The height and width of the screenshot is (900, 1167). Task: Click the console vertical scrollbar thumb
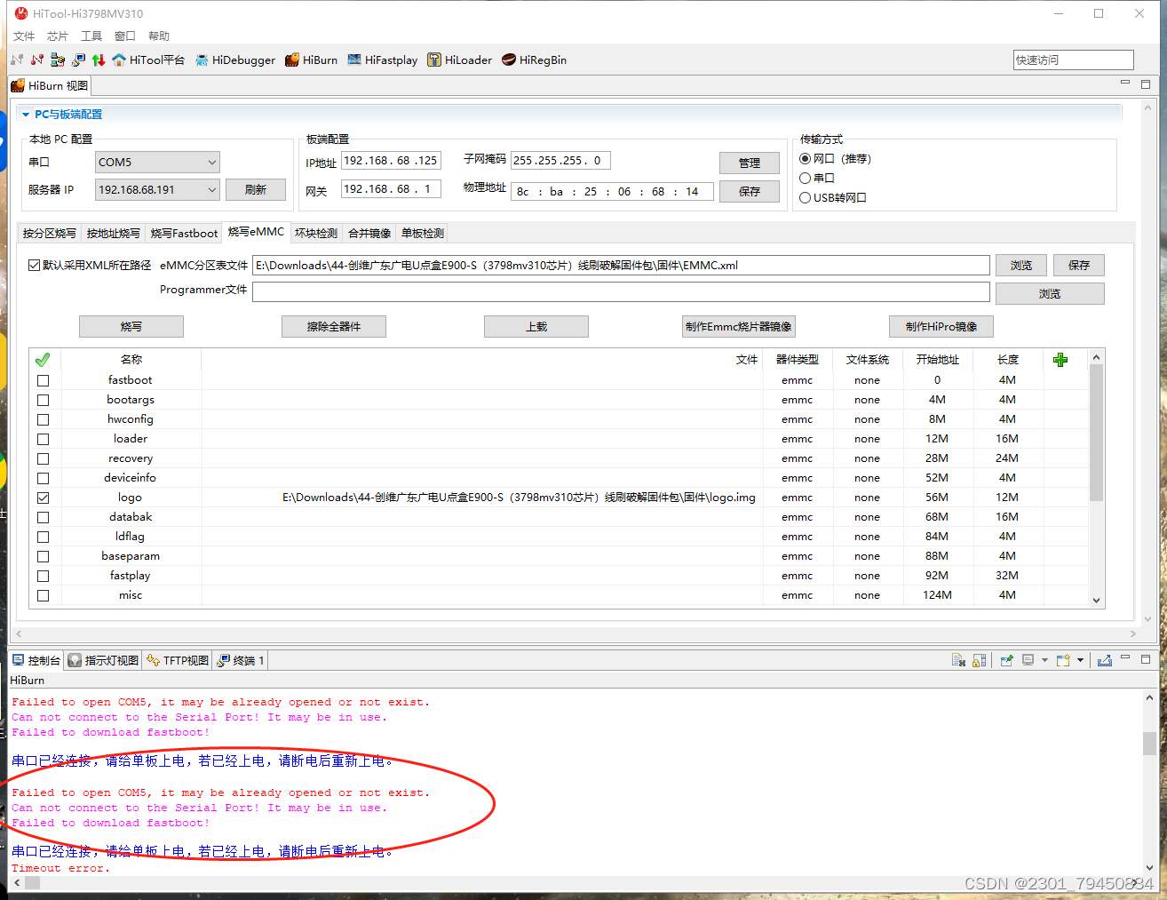1149,743
